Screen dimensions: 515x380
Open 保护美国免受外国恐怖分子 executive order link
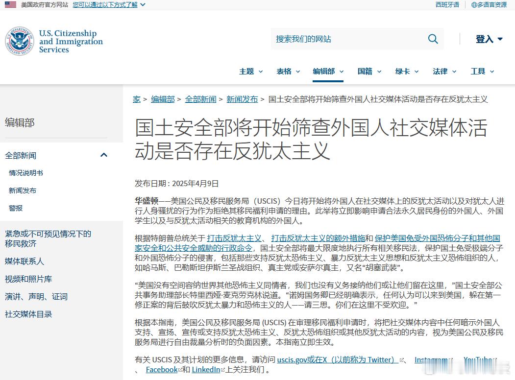click(x=318, y=243)
